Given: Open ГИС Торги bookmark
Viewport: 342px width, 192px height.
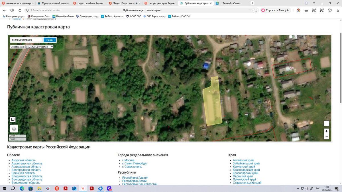Looking at the screenshot, I should click(x=154, y=16).
